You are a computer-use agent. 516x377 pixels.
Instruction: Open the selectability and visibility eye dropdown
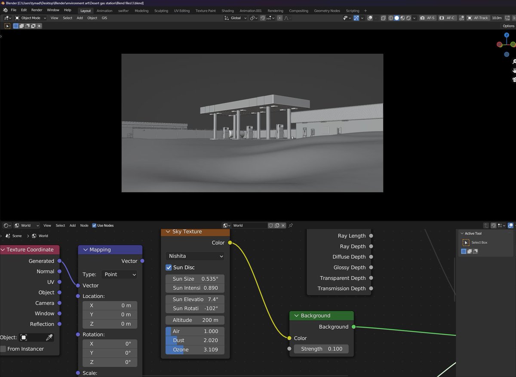(347, 18)
